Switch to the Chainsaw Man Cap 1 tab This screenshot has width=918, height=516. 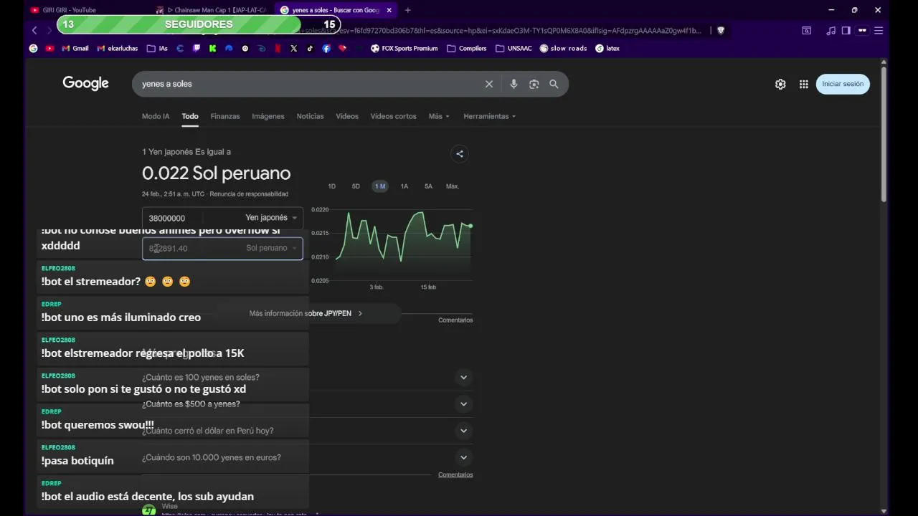(x=212, y=10)
